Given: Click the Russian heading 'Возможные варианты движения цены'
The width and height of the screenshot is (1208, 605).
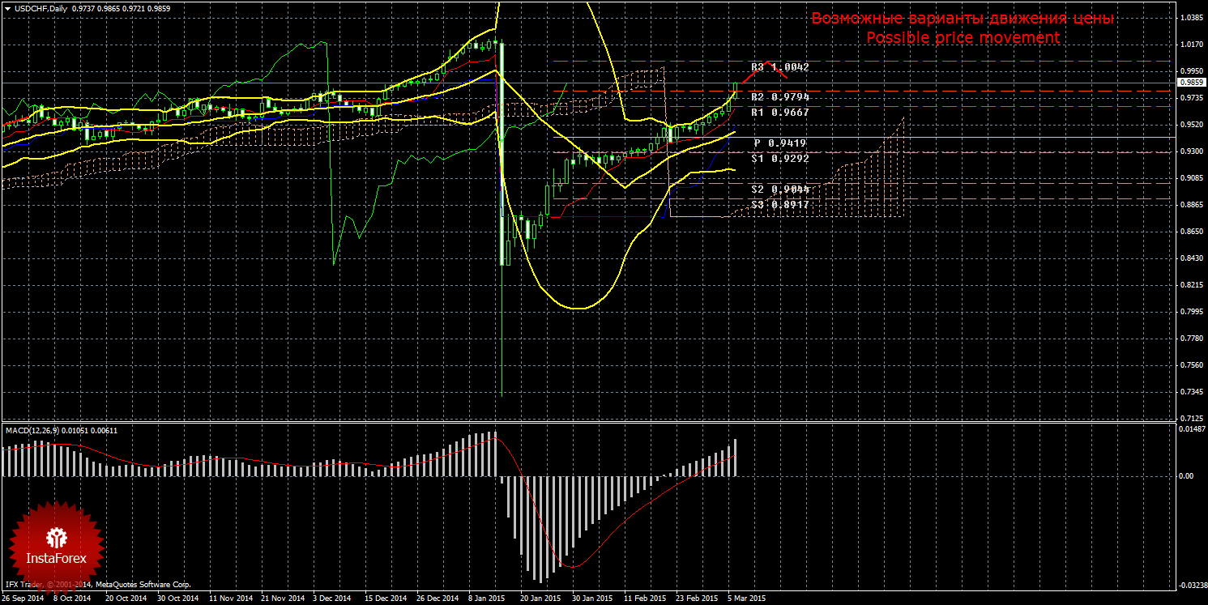Looking at the screenshot, I should pyautogui.click(x=963, y=19).
